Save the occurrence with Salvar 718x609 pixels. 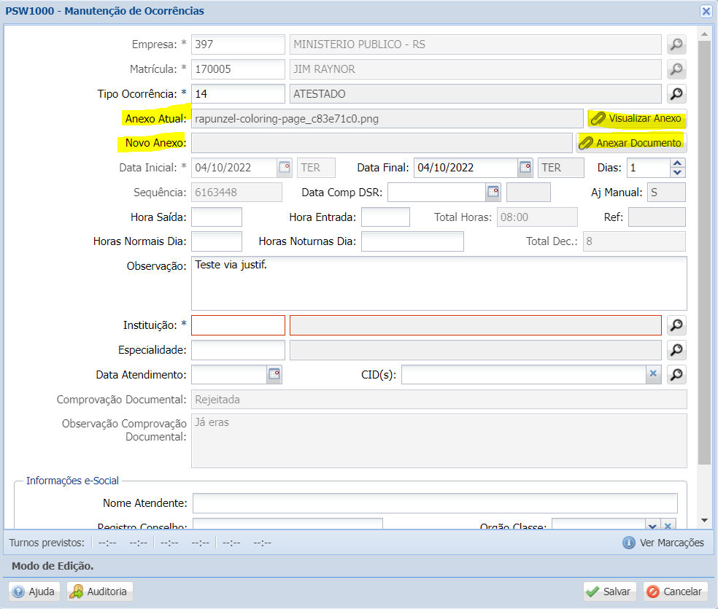coord(610,591)
